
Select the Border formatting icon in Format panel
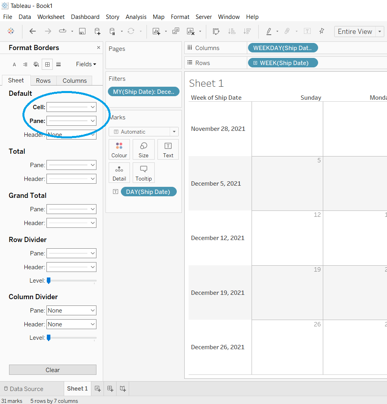click(47, 64)
